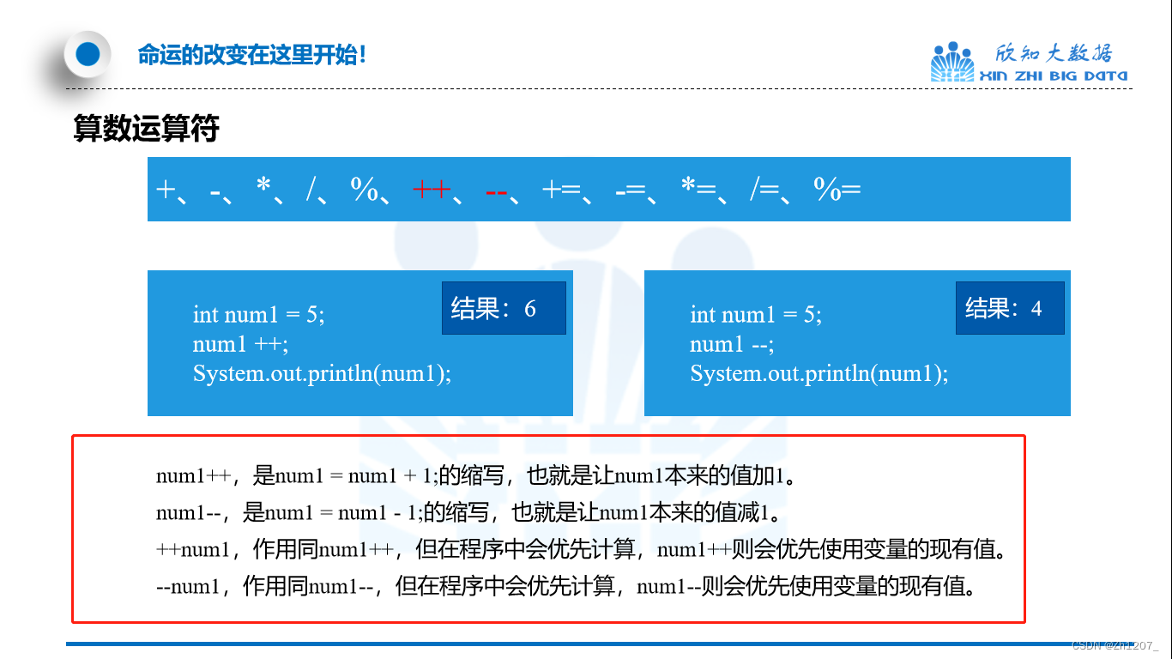The image size is (1172, 659).
Task: Click the line 'num1 ++;'
Action: [x=241, y=344]
